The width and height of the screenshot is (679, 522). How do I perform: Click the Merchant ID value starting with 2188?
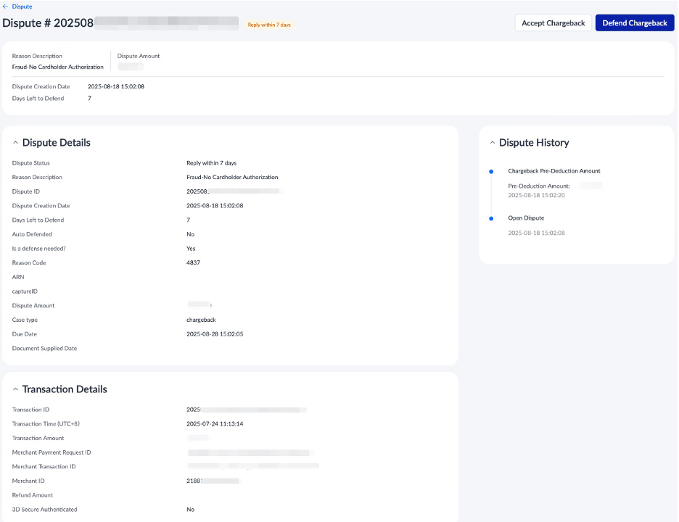click(x=194, y=481)
